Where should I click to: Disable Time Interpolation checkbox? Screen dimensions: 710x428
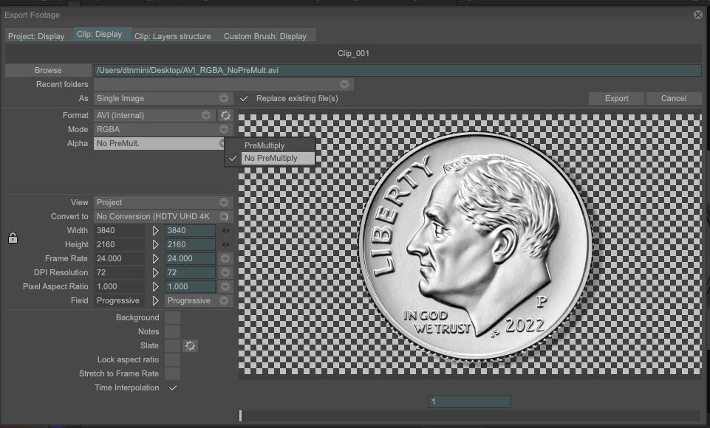173,387
